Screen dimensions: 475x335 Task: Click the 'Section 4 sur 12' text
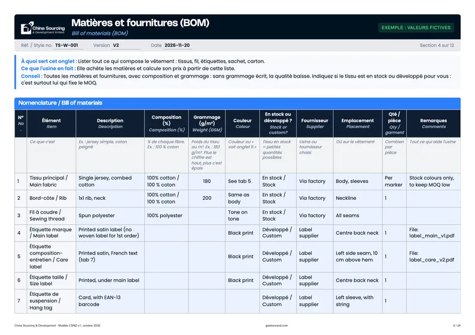point(436,46)
